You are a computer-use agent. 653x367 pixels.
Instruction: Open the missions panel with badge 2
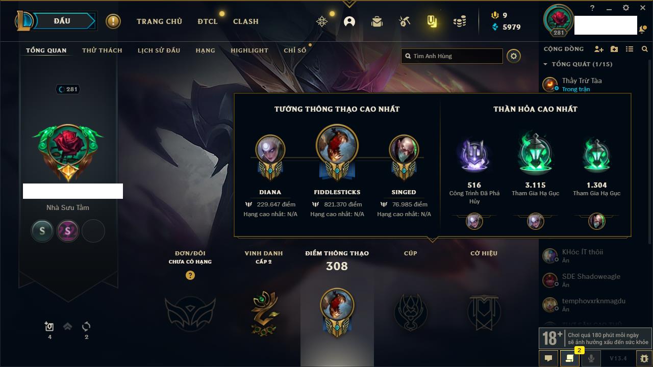point(570,358)
